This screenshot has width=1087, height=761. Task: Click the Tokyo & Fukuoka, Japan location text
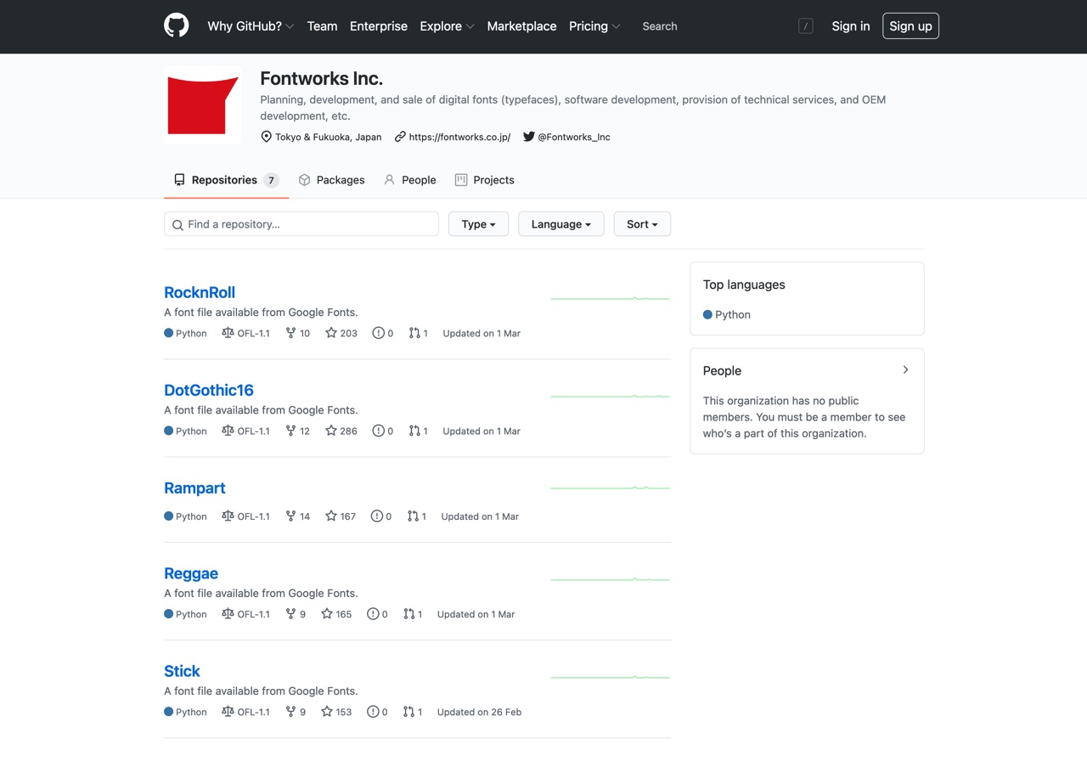click(329, 137)
